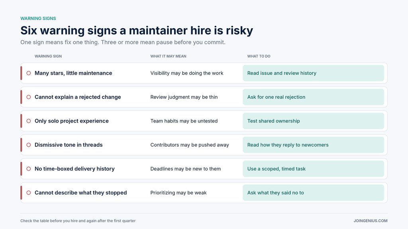The image size is (408, 229).
Task: Select 'Cannot explain a rejected change' text
Action: click(x=78, y=97)
